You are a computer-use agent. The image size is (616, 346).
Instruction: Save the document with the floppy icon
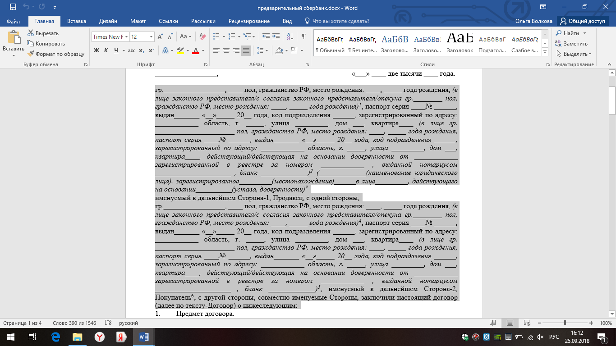pyautogui.click(x=13, y=7)
